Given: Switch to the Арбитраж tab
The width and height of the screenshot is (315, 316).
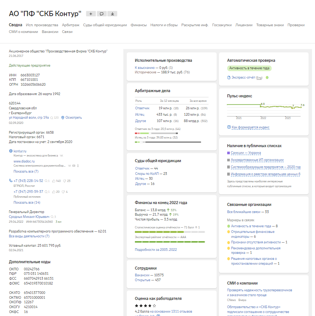Looking at the screenshot, I should coord(71,25).
